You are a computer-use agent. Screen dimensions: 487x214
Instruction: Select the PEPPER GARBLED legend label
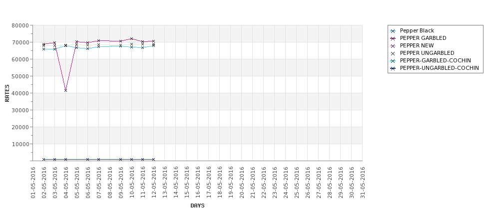pos(423,38)
